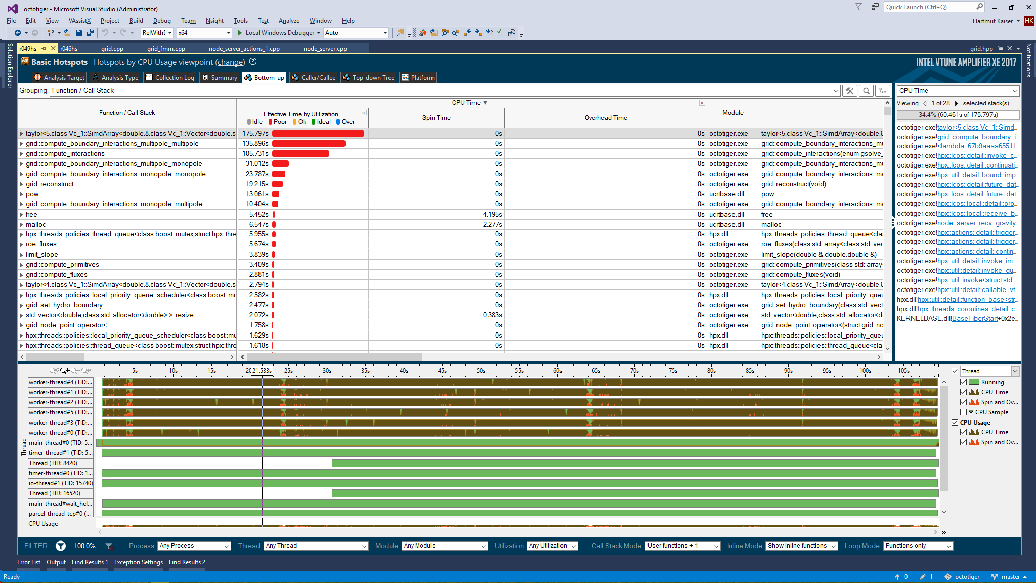Show previous stack with the left arrow

pos(925,103)
